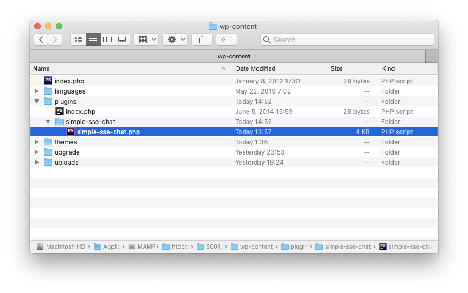
Task: Open simple-sse-chat folder in path bar
Action: tap(343, 246)
